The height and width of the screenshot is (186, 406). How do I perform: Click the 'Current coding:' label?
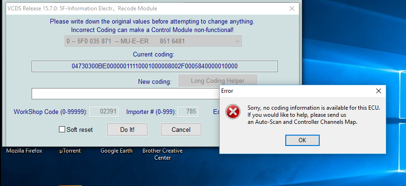pos(154,55)
